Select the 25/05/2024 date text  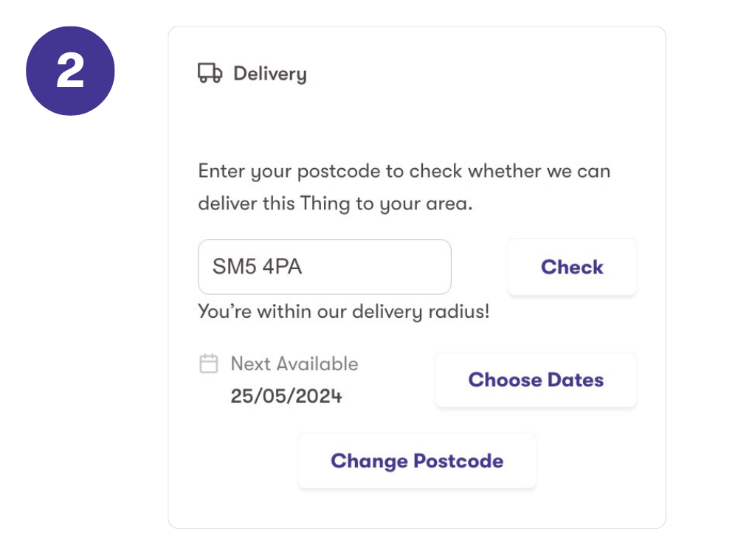coord(286,396)
